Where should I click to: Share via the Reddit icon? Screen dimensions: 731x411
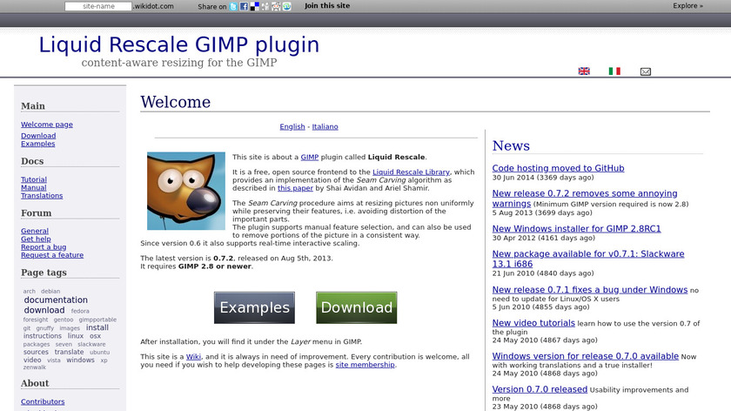point(276,7)
